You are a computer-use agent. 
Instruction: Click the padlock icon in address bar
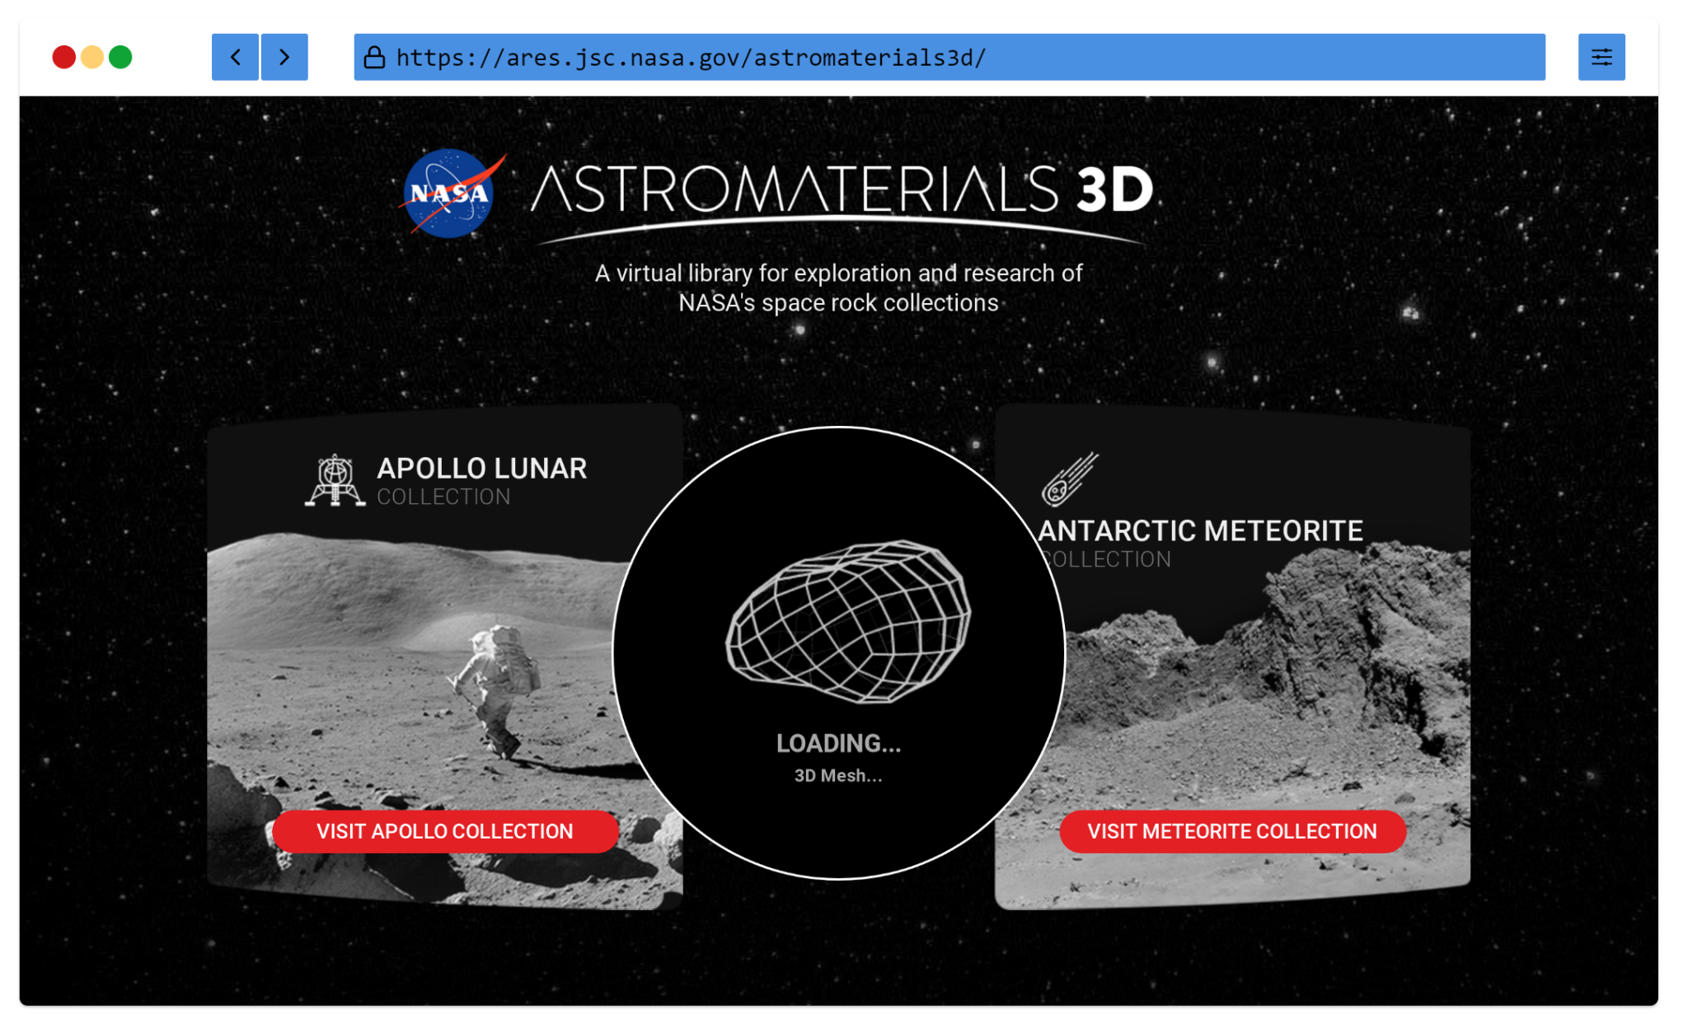click(x=375, y=57)
